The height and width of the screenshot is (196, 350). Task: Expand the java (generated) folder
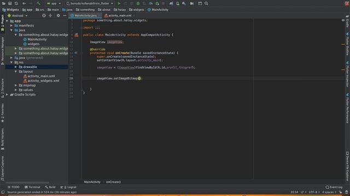click(x=11, y=58)
